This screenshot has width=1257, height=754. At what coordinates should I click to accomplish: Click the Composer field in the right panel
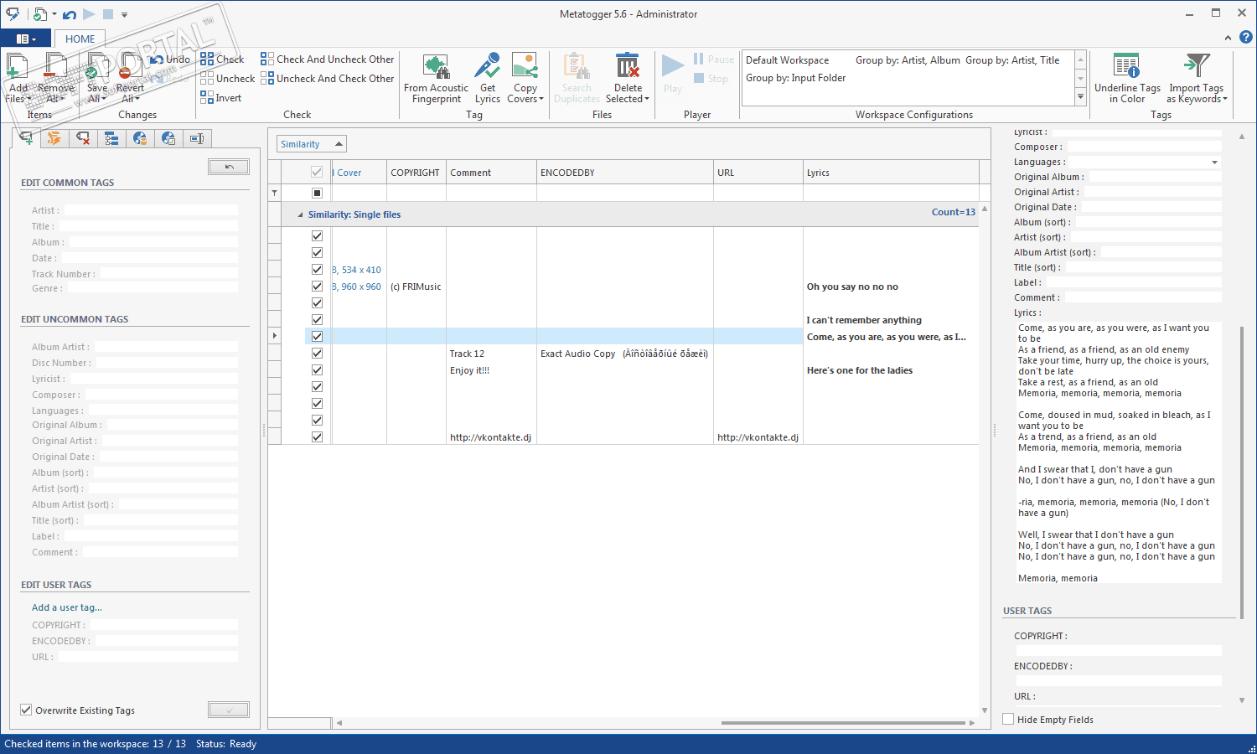pos(1144,147)
